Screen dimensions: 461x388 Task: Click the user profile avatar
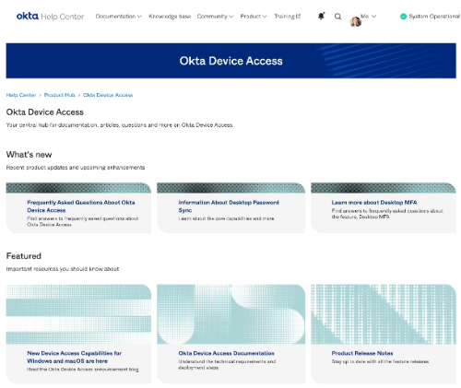[x=356, y=21]
